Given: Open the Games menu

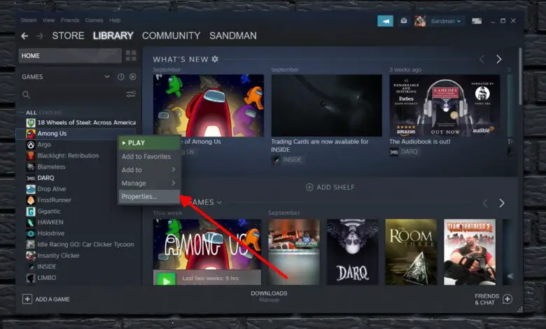Looking at the screenshot, I should (x=94, y=20).
